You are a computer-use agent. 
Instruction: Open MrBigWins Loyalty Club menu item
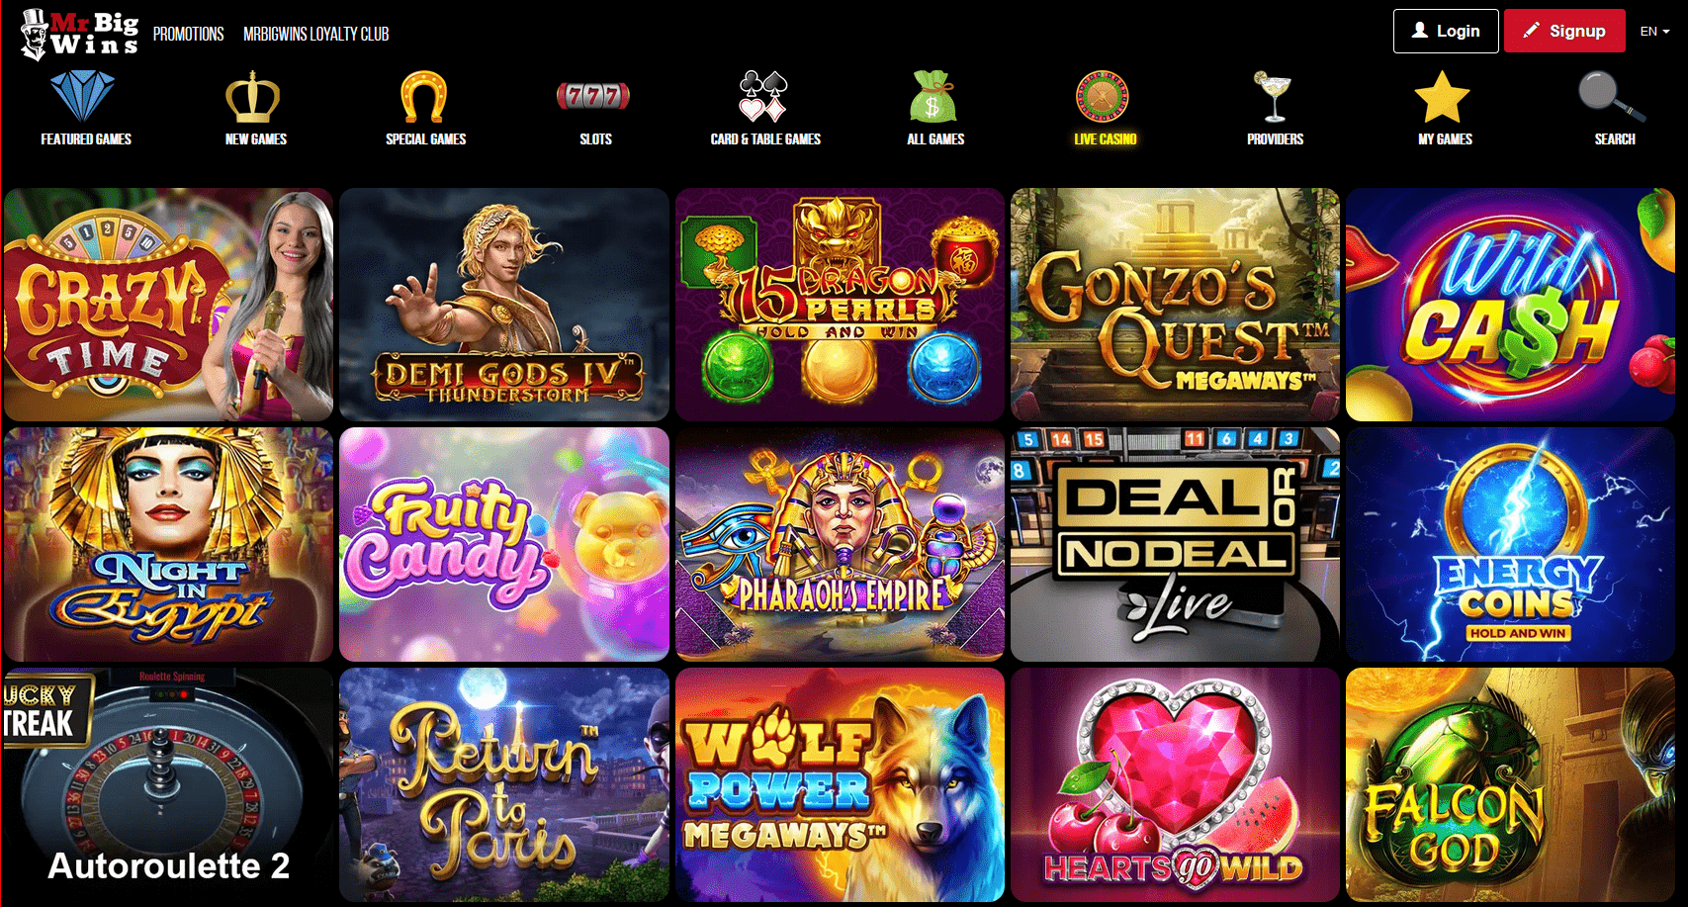click(x=316, y=34)
